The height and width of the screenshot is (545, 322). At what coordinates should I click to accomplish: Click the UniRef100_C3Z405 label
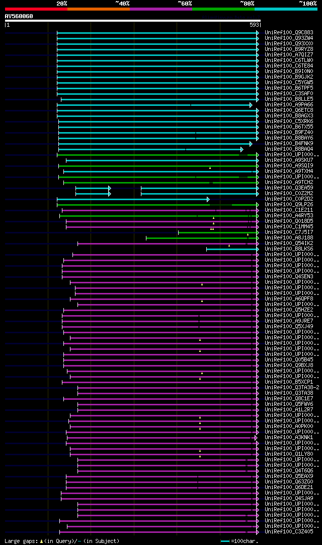289,533
